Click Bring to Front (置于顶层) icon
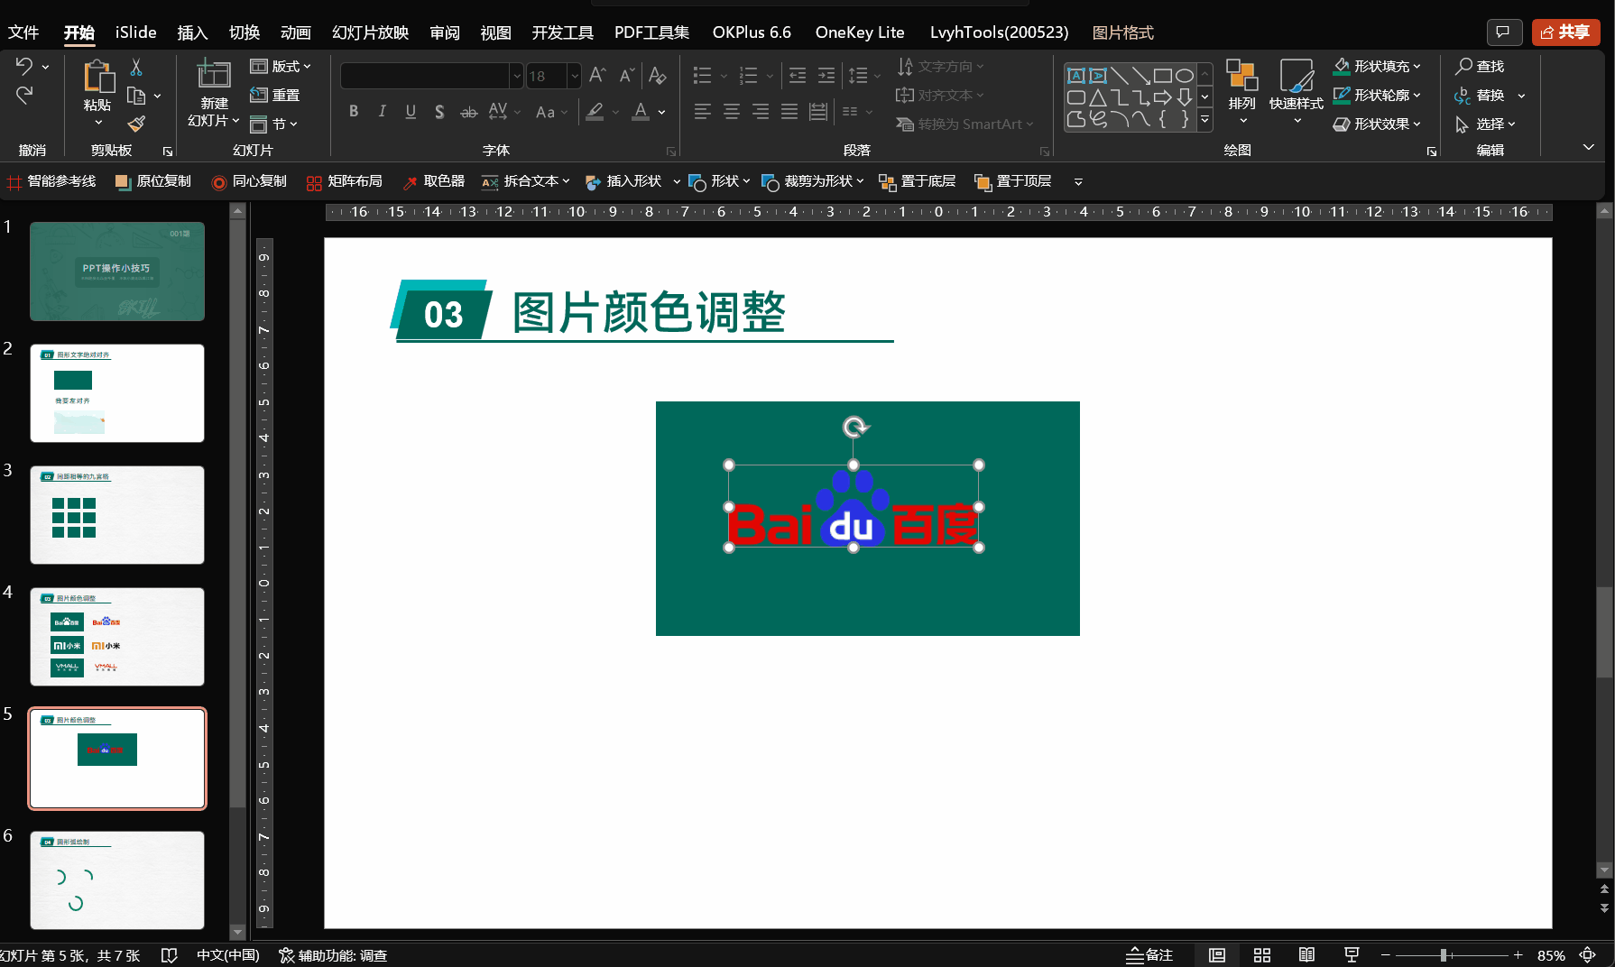Screen dimensions: 1615x967 click(x=983, y=182)
